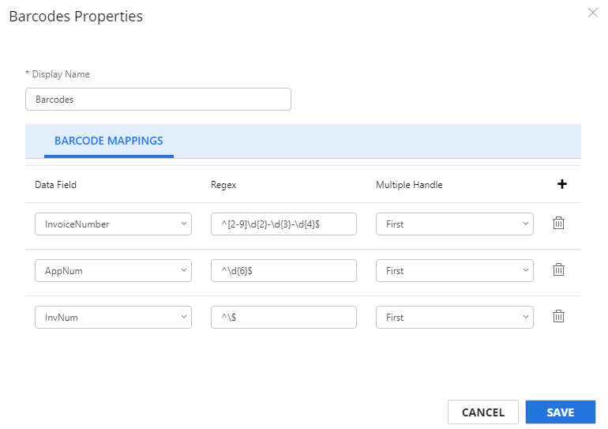Viewport: 608px width, 429px height.
Task: Click the Multiple Handle column header
Action: pyautogui.click(x=409, y=185)
